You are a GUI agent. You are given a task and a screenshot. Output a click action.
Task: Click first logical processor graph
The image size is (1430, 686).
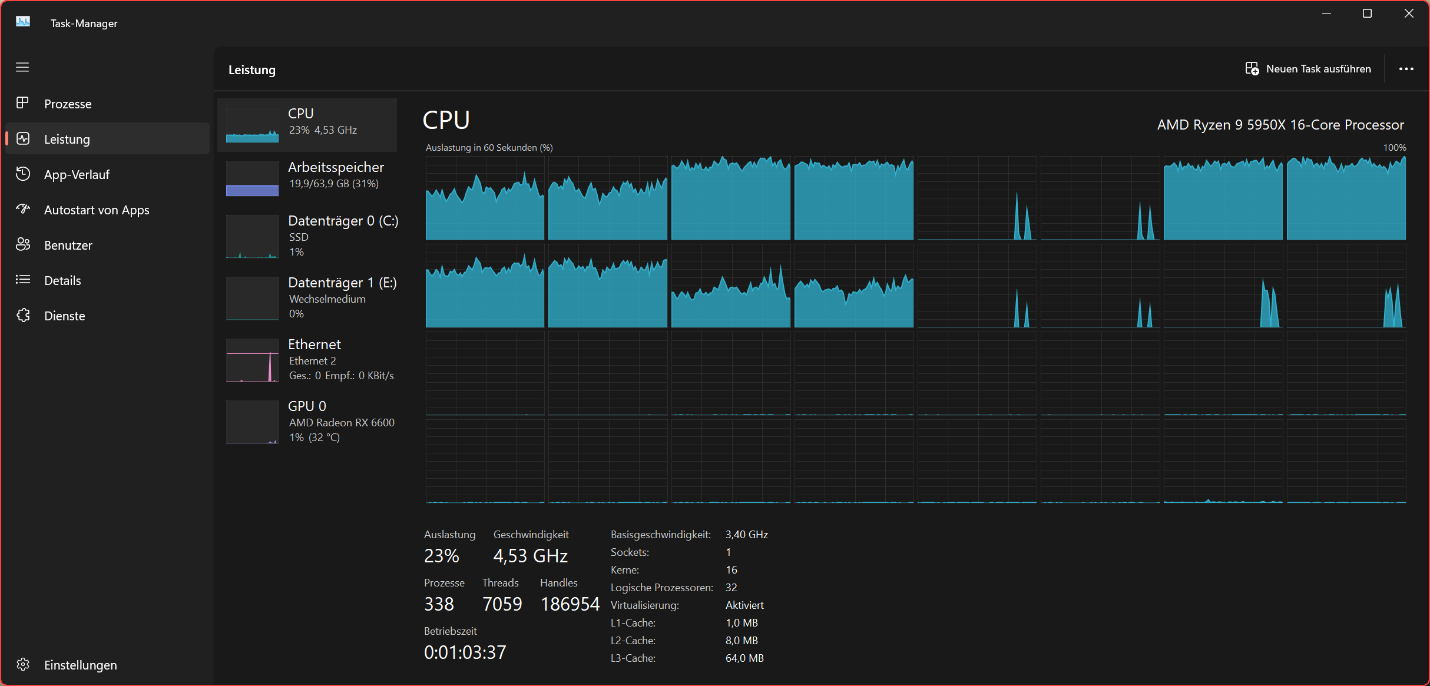pos(484,198)
